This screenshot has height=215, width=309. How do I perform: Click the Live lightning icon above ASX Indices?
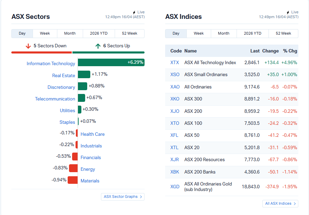(288, 12)
